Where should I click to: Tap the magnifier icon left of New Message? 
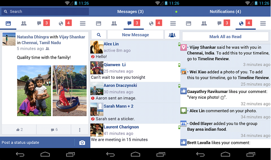click(99, 35)
